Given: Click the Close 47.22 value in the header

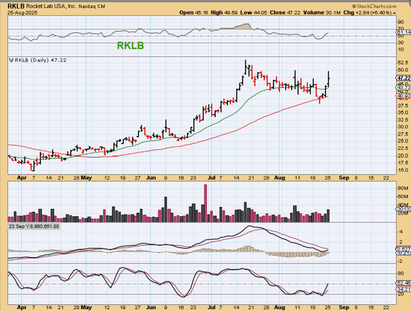Looking at the screenshot, I should (x=285, y=12).
